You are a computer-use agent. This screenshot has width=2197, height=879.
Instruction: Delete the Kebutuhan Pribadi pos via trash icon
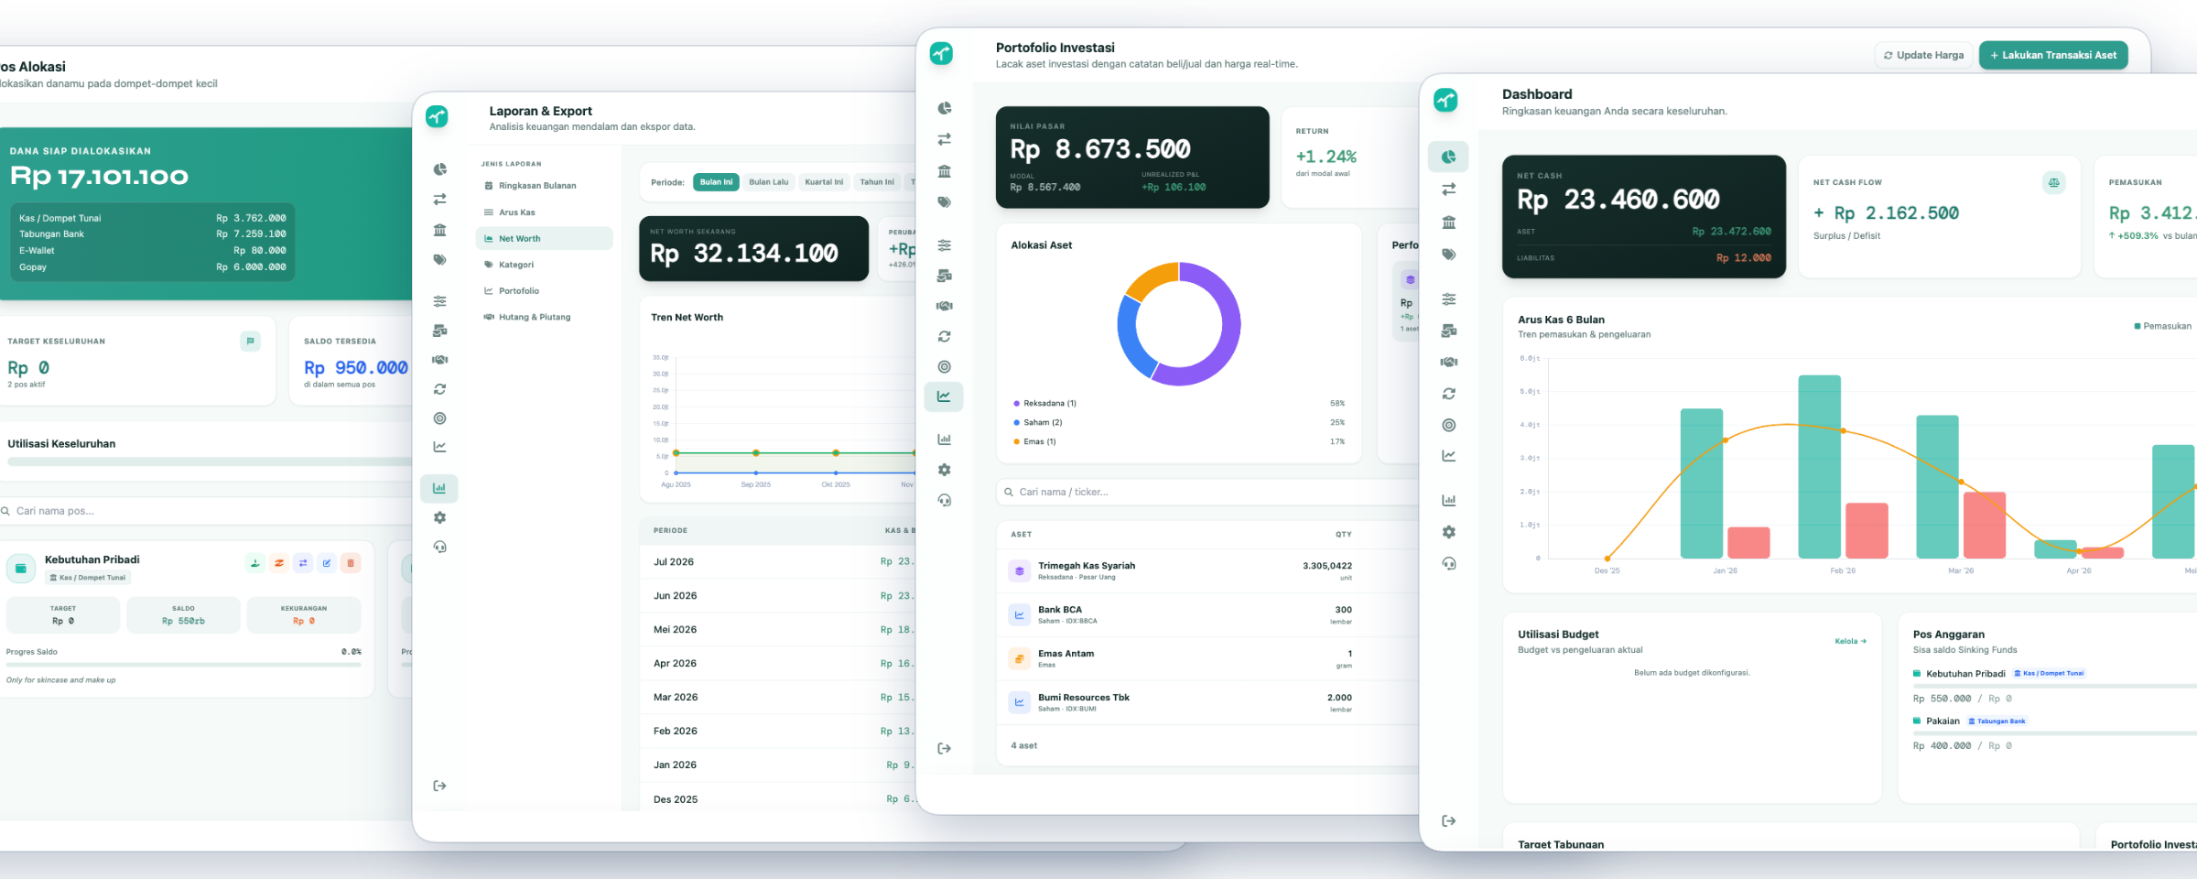[x=351, y=563]
